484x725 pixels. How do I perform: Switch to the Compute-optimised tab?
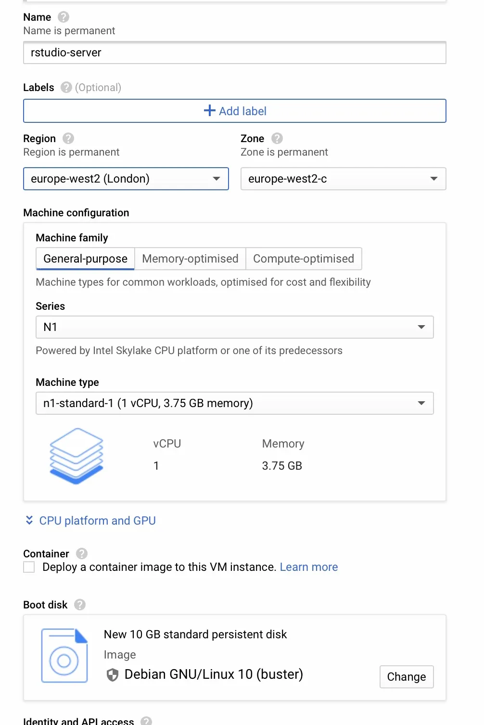point(304,259)
